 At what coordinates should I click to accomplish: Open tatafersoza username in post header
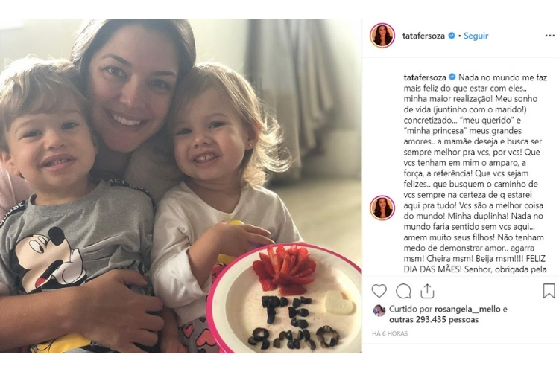[423, 36]
